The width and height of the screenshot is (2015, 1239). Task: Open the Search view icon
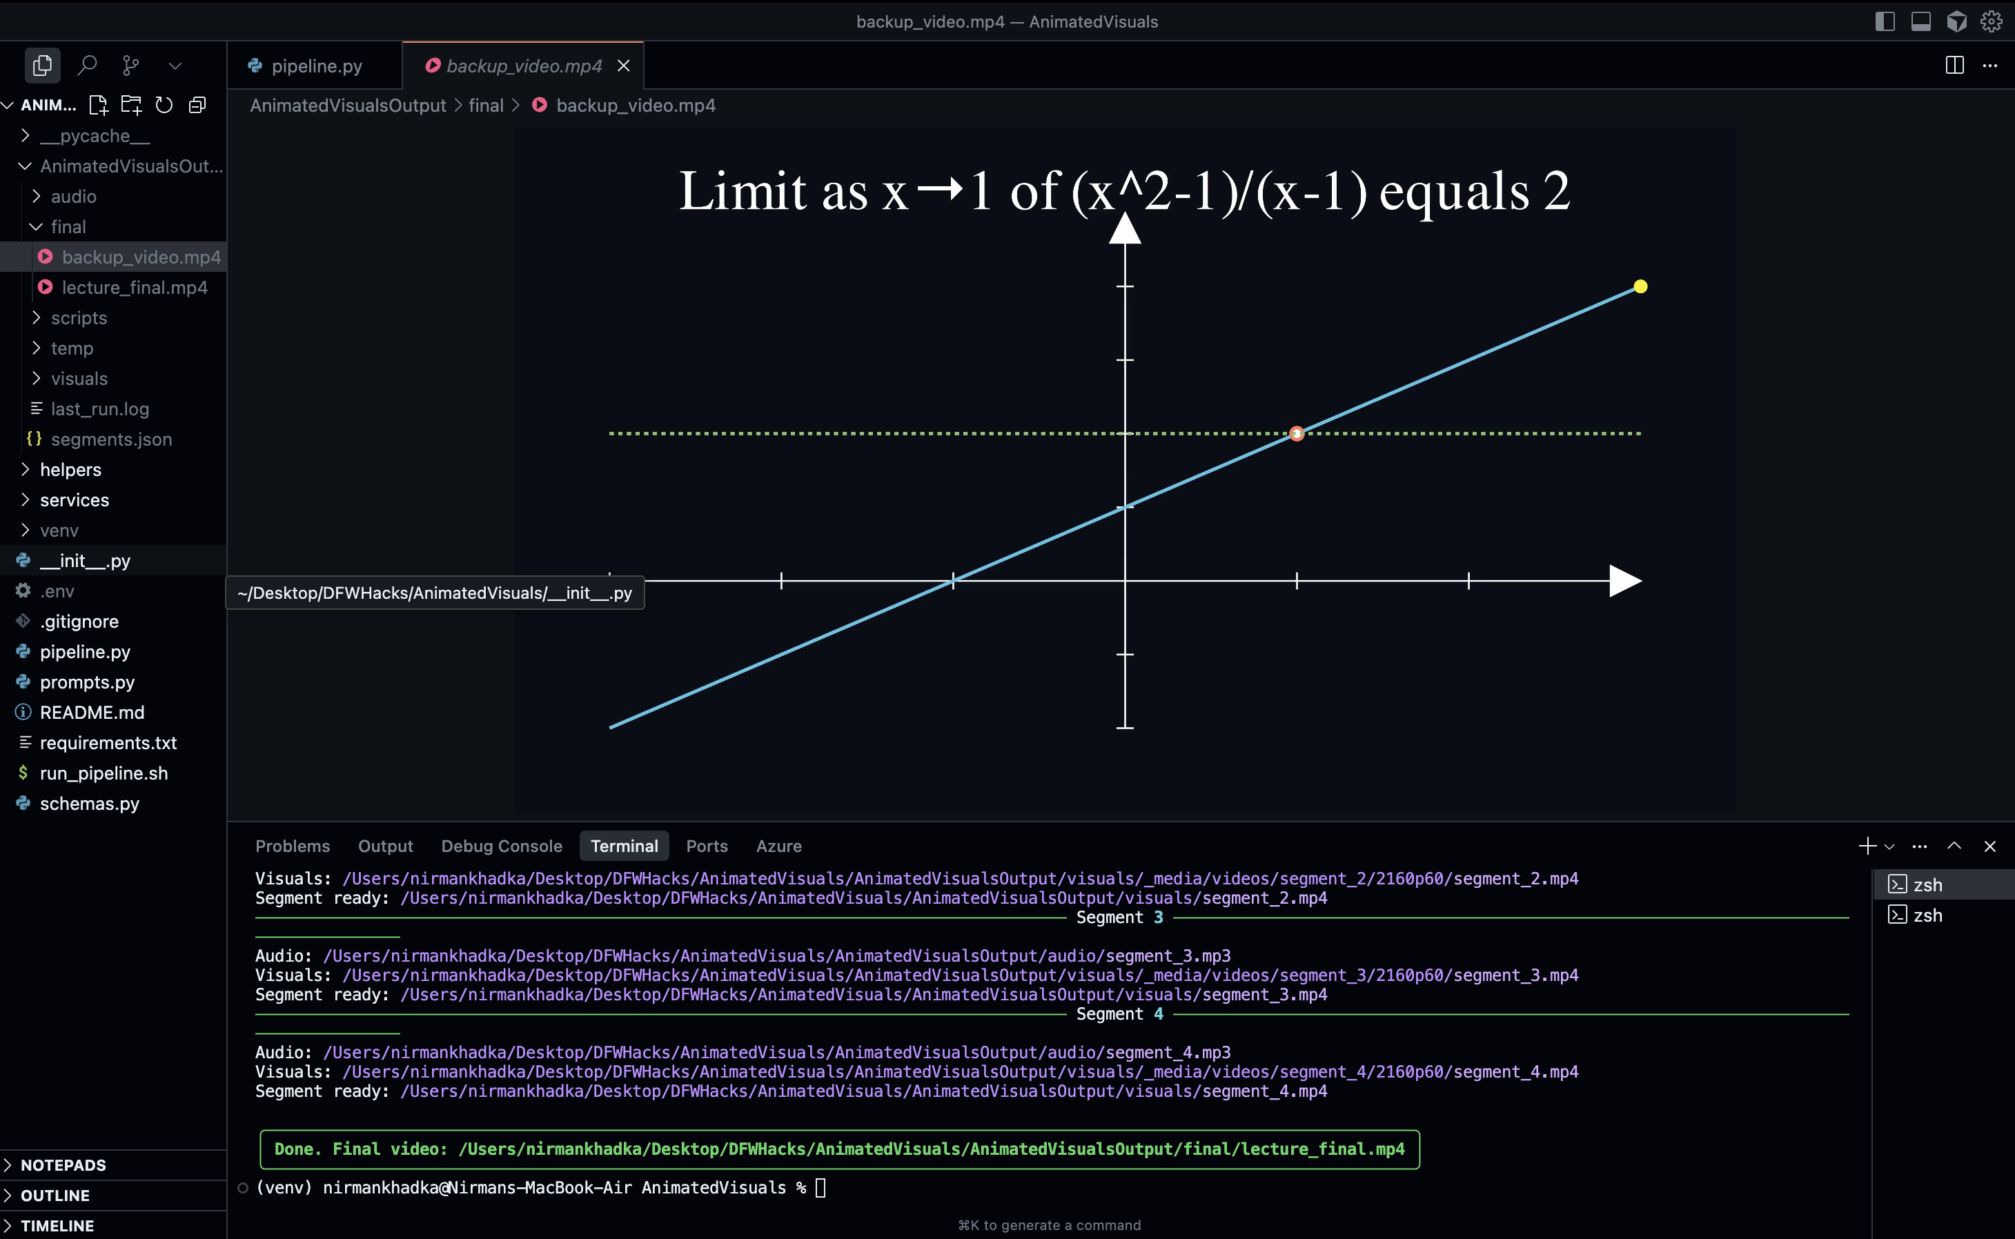pos(87,65)
